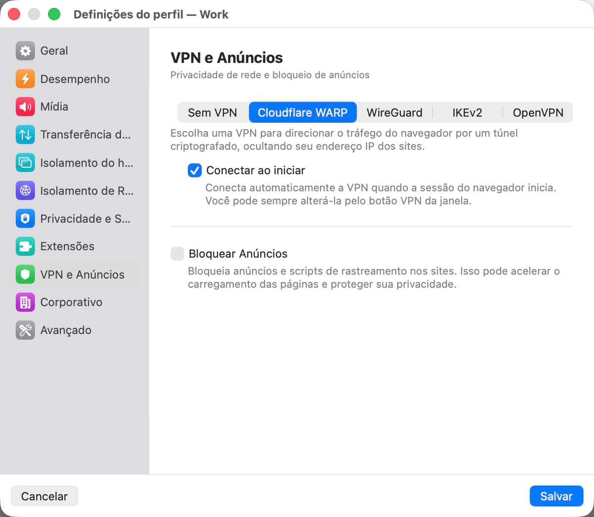
Task: Open Avançado settings label
Action: (x=66, y=330)
